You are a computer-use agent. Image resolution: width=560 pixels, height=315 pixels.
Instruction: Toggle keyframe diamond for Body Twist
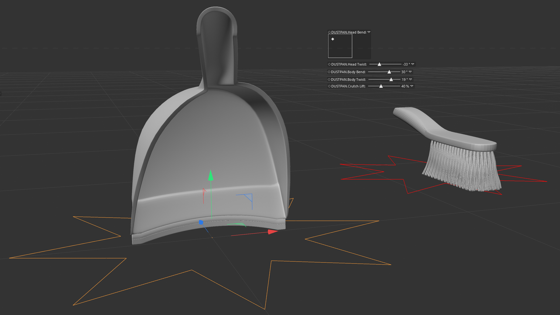[x=329, y=79]
